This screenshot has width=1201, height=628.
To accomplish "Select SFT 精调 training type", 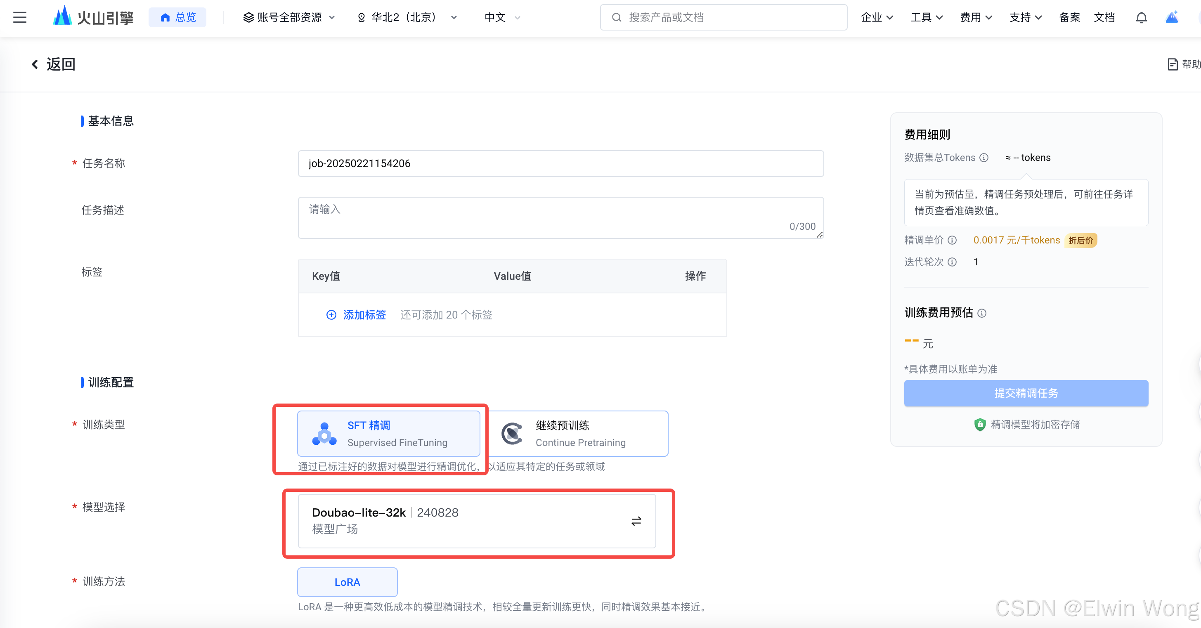I will 388,433.
